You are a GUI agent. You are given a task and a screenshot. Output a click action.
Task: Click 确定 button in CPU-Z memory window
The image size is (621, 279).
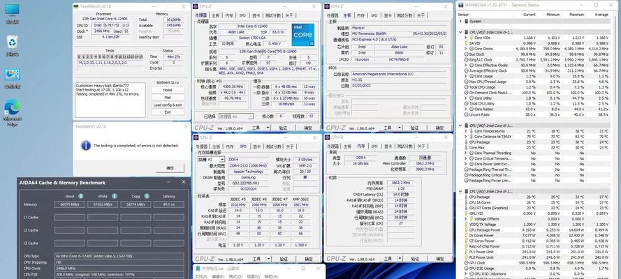pyautogui.click(x=439, y=259)
